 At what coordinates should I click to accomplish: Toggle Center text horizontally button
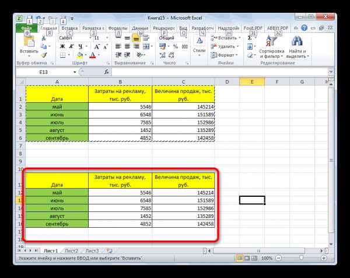point(127,47)
